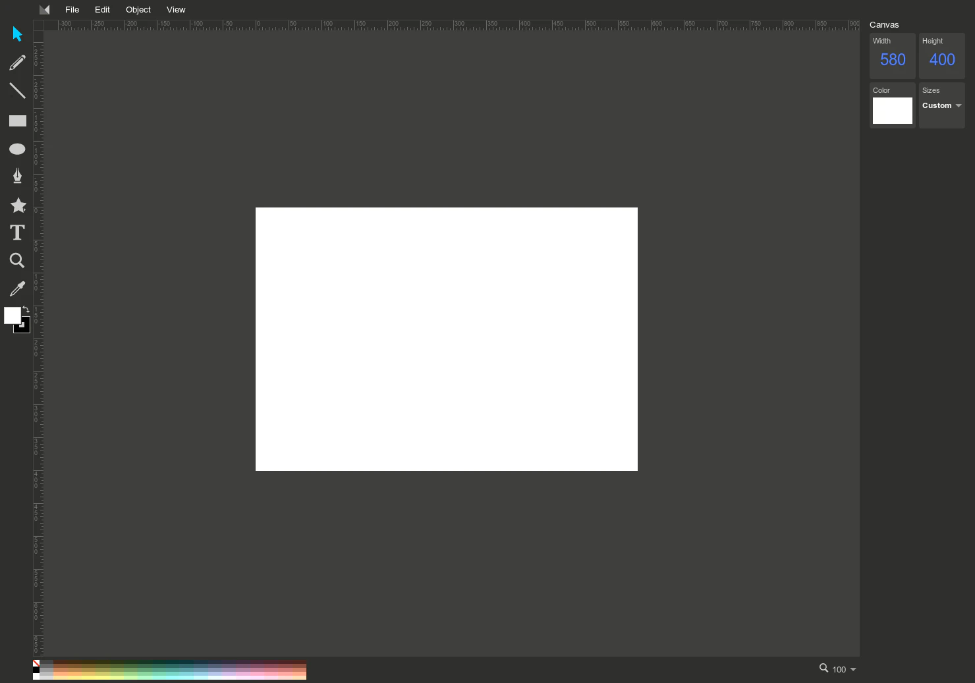Open the View menu
975x683 pixels.
pyautogui.click(x=176, y=9)
